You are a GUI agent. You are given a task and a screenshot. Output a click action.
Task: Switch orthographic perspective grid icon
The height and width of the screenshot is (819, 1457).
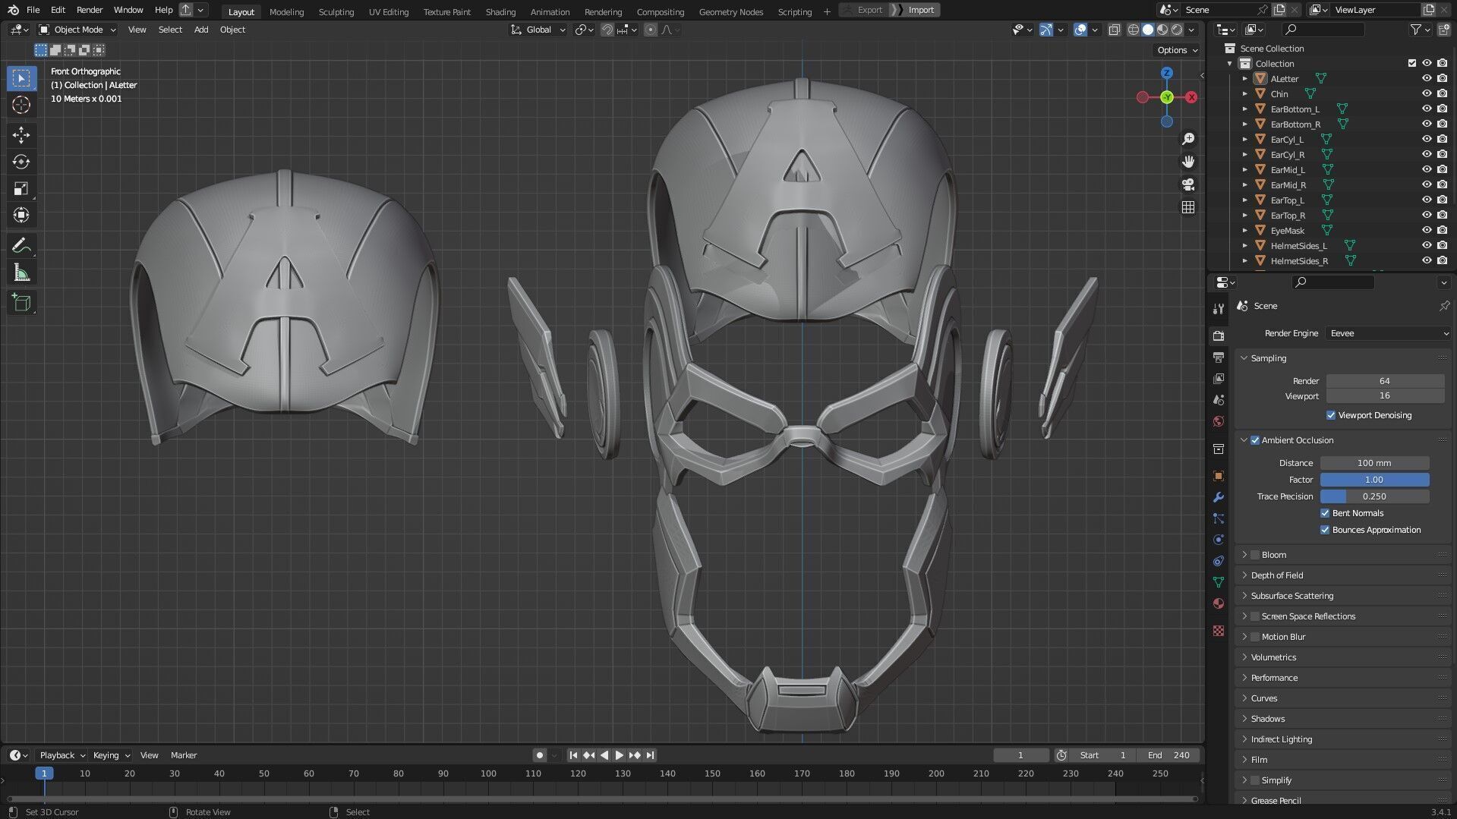[x=1188, y=207]
